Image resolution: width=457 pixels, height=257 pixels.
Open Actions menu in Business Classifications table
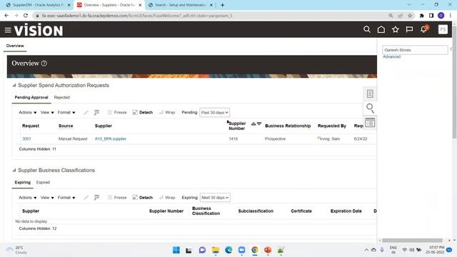(x=27, y=198)
